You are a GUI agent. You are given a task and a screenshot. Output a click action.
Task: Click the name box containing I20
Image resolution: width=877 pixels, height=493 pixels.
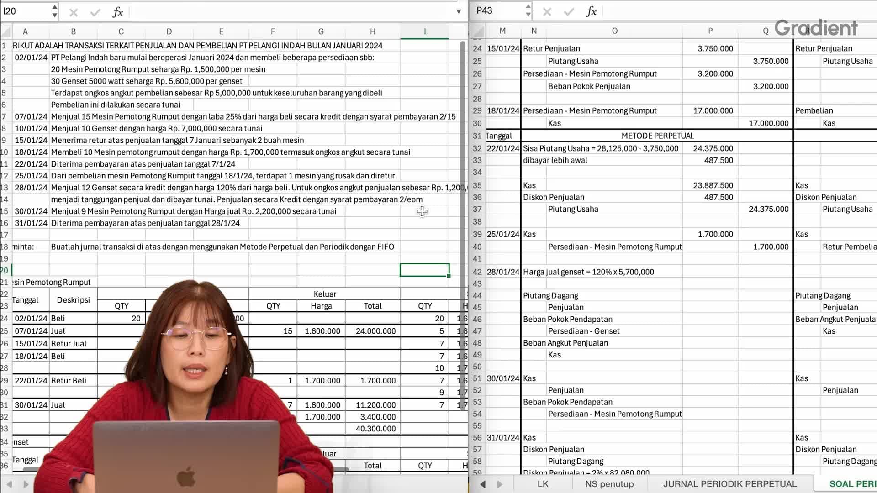(x=25, y=11)
